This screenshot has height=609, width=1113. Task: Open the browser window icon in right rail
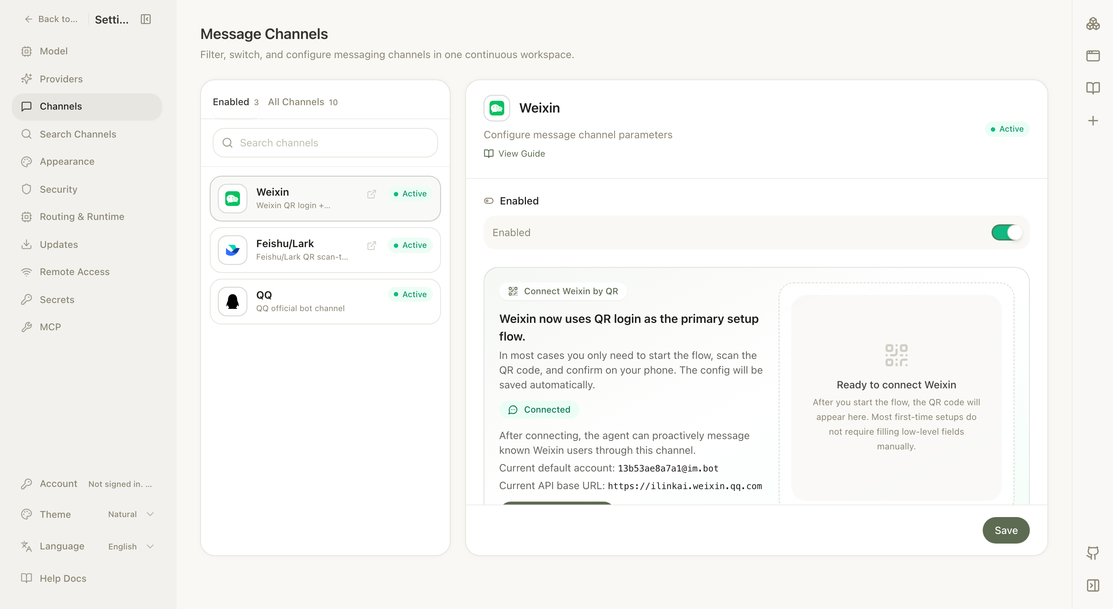[1093, 56]
